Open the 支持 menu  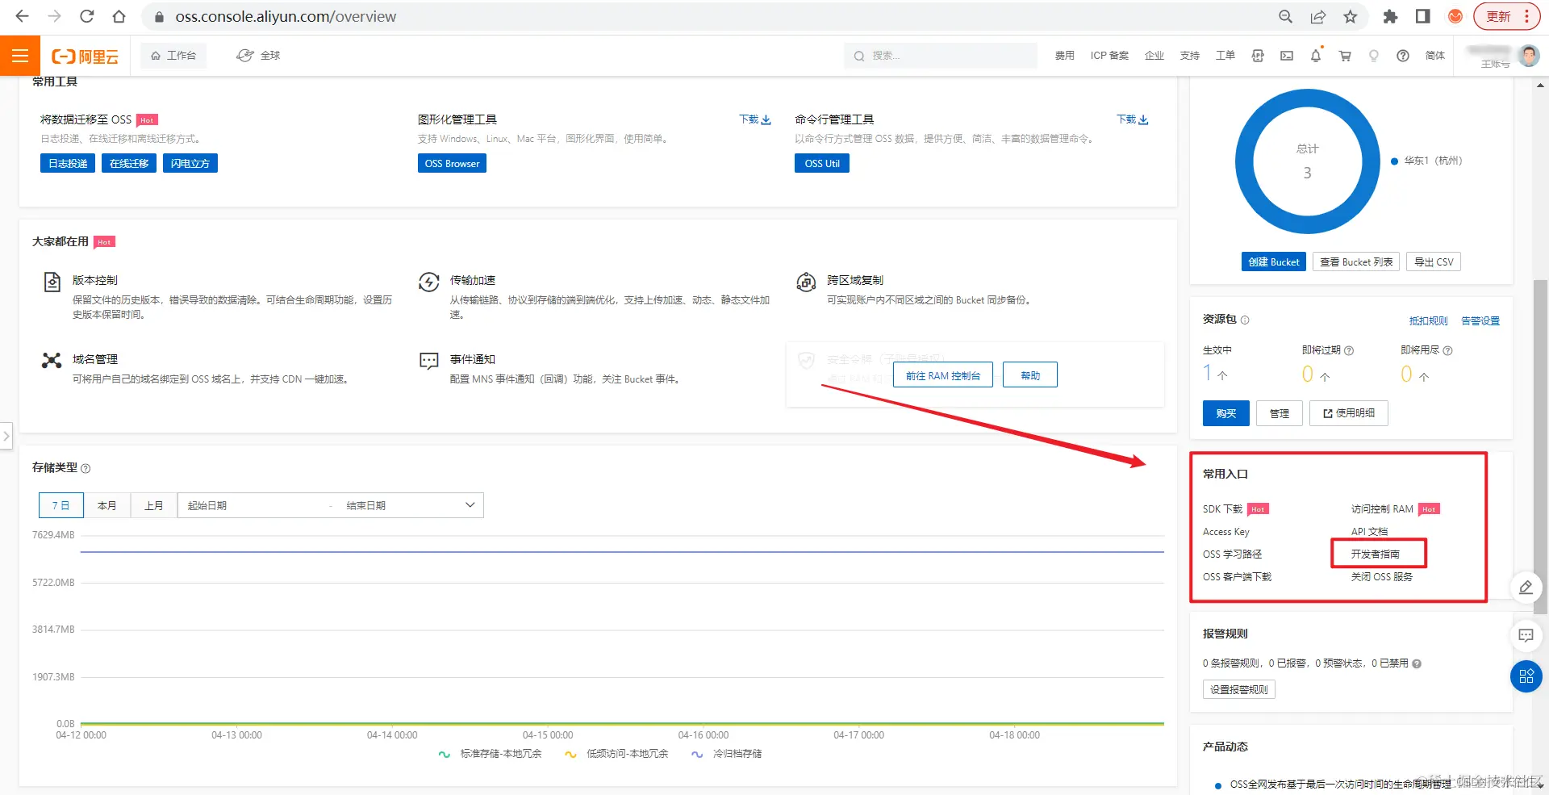pyautogui.click(x=1190, y=56)
